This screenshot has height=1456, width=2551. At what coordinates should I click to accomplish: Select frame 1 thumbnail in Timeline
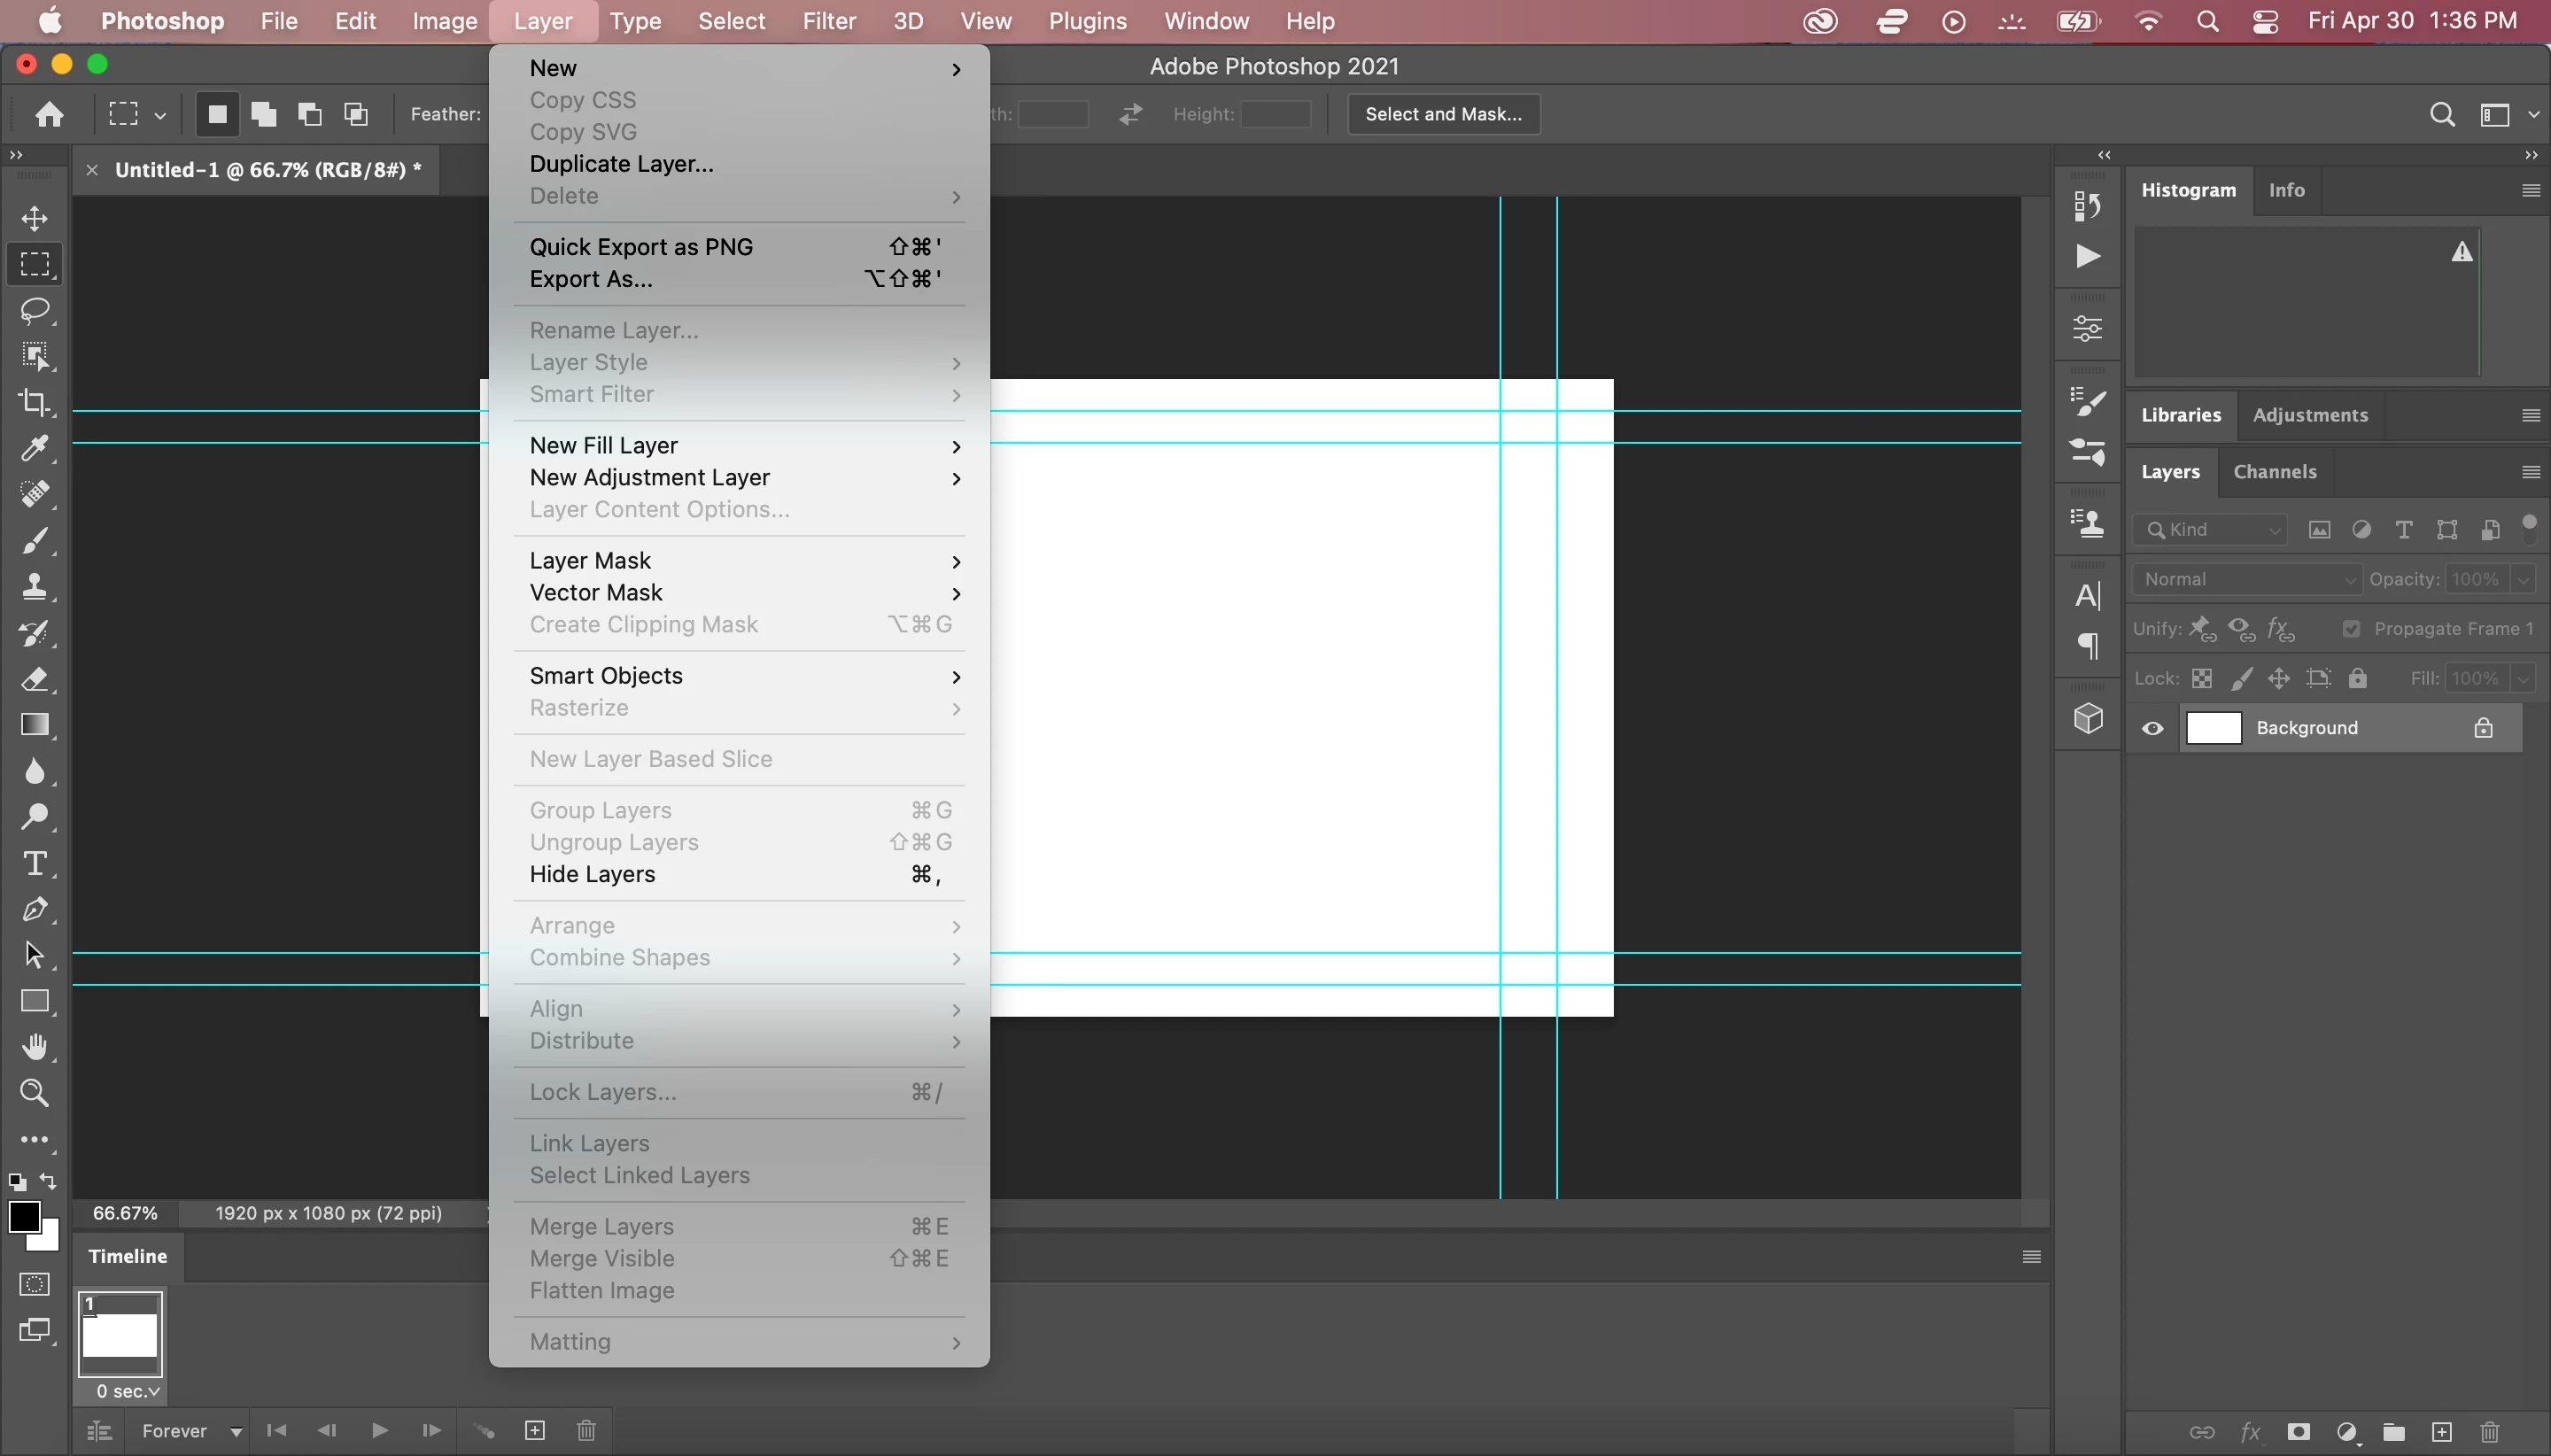[120, 1335]
